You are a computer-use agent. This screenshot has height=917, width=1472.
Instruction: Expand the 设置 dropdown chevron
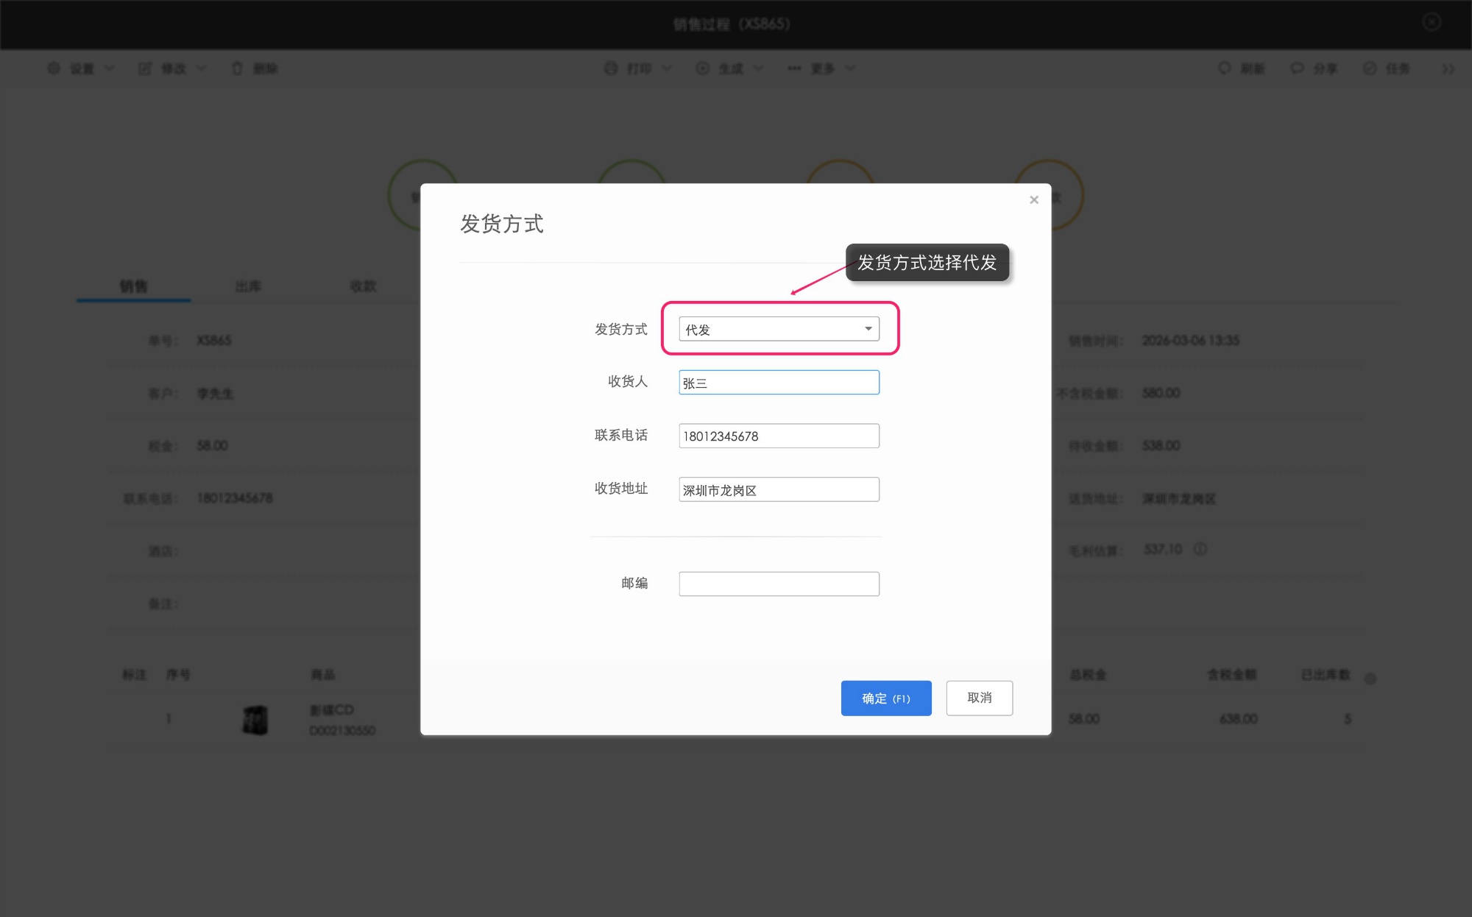(x=109, y=68)
